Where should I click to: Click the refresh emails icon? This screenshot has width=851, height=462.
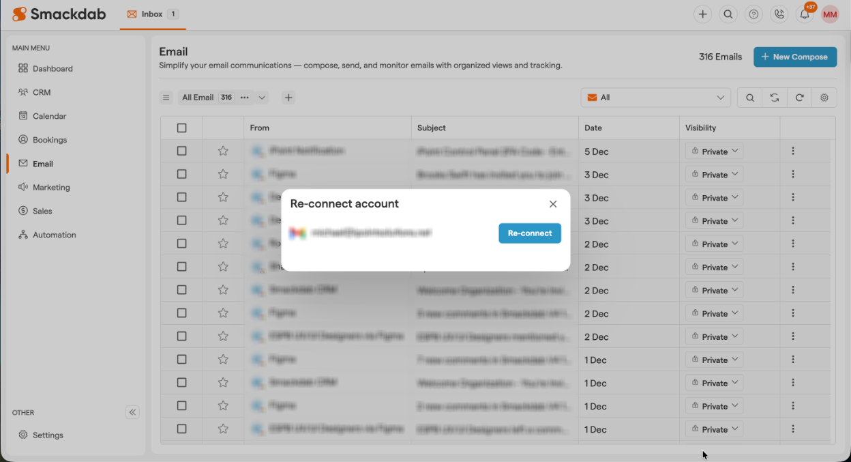click(799, 98)
